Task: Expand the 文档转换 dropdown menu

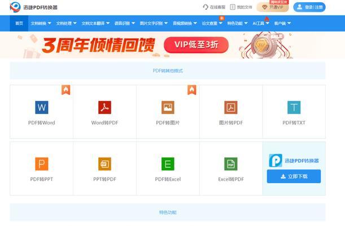Action: [41, 23]
